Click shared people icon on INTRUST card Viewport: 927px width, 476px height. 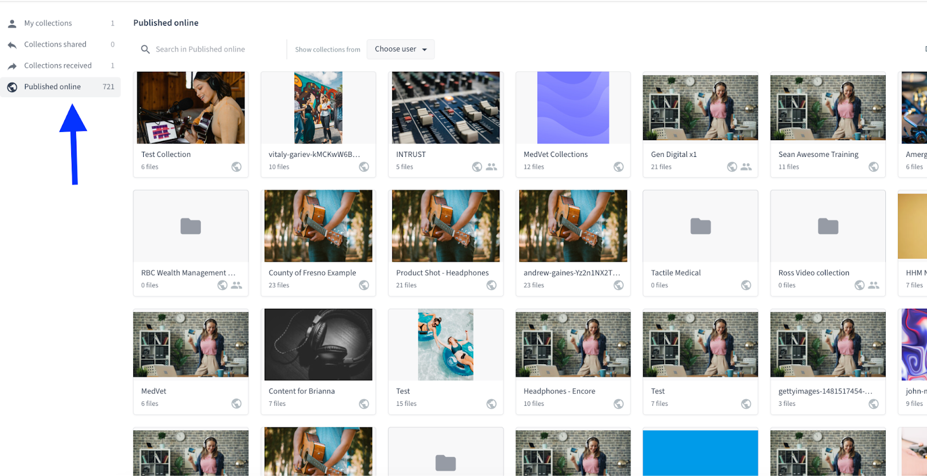(491, 167)
